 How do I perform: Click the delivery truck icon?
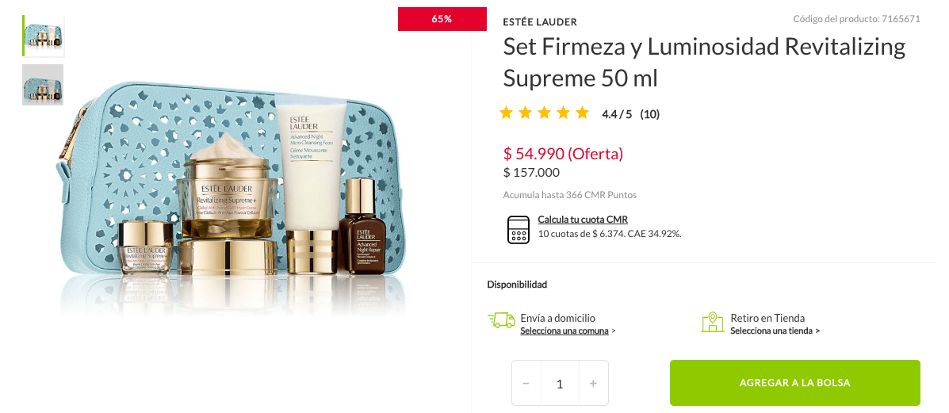point(500,319)
